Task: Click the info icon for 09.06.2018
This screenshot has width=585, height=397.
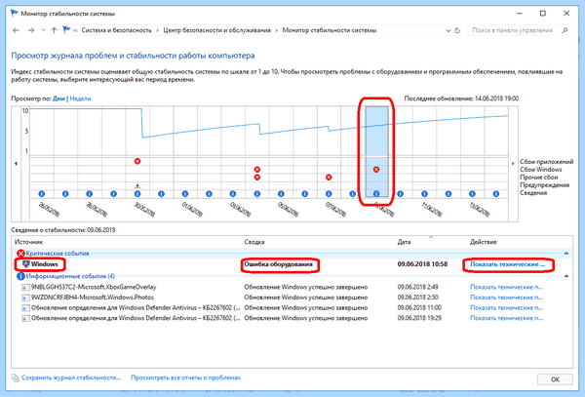Action: pos(376,194)
